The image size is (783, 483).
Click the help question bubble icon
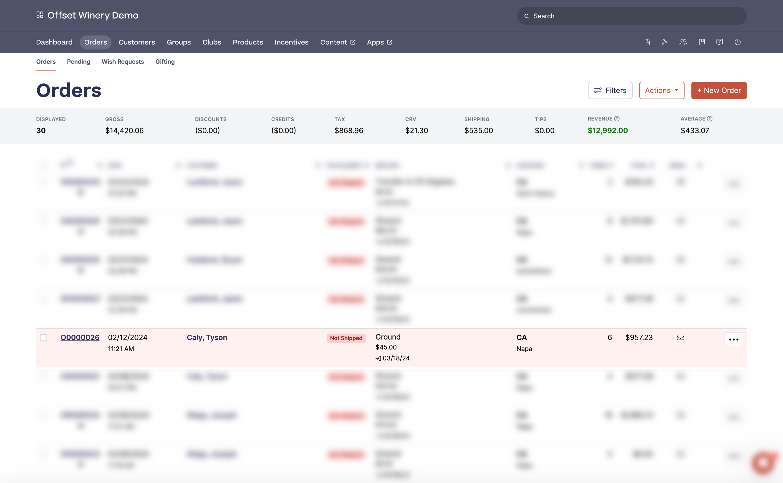[719, 42]
